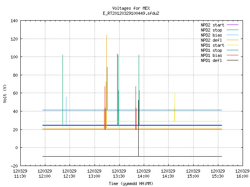Click the x-axis tick label 15:30
The width and height of the screenshot is (250, 187).
[x=218, y=176]
